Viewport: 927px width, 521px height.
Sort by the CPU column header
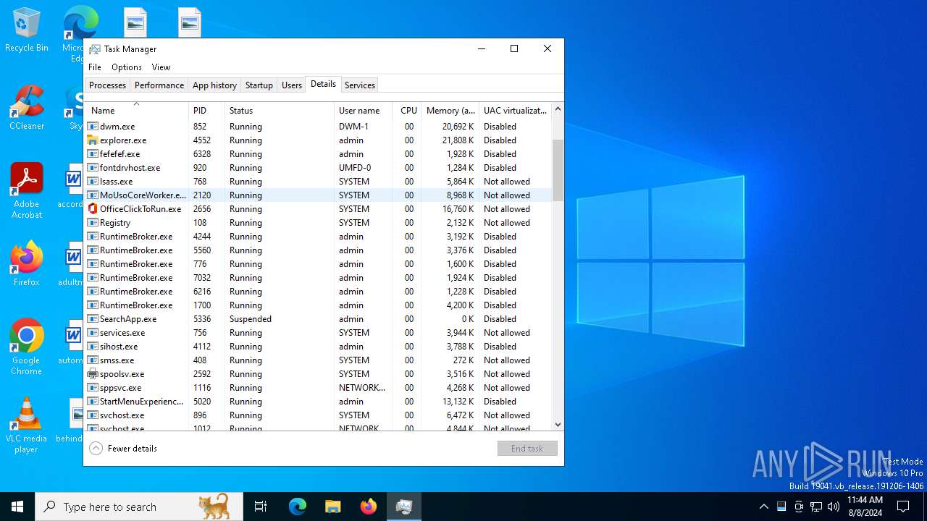[407, 111]
